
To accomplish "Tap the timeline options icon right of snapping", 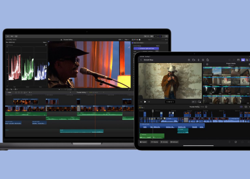I will tap(246, 107).
